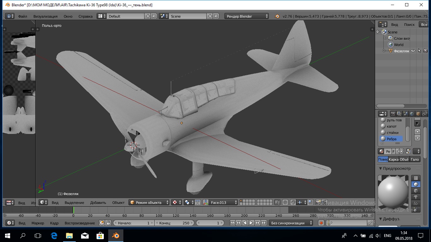Select monkey preview shape for material
431x242 pixels.
tap(416, 197)
